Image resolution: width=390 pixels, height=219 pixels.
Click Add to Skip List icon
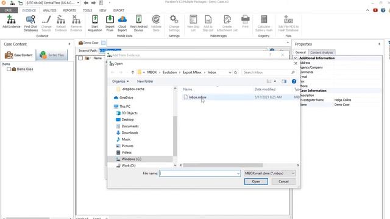(x=208, y=23)
